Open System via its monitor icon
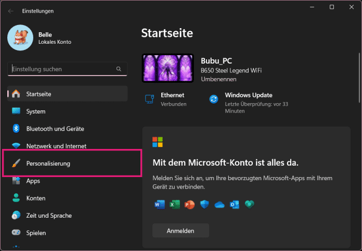The image size is (362, 251). click(16, 111)
